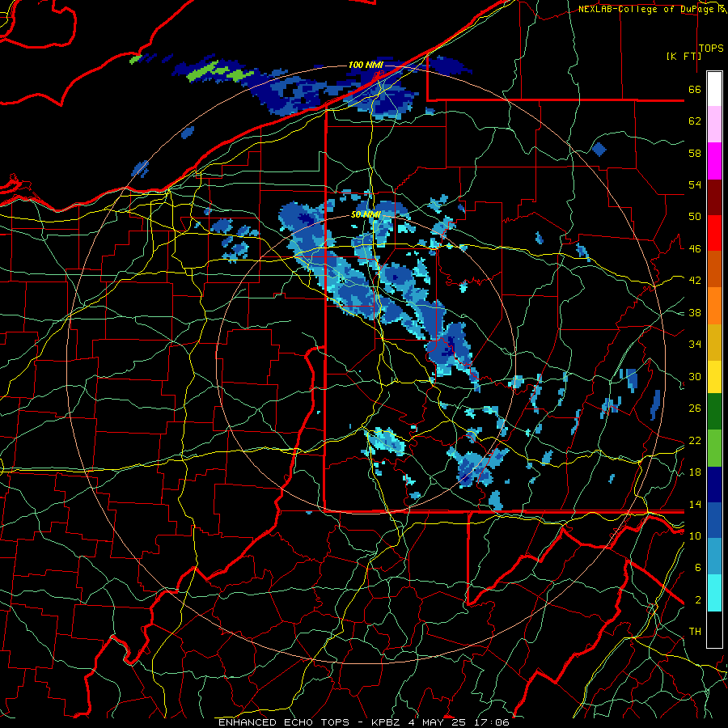This screenshot has width=728, height=728.
Task: Select the 14 legend scale value
Action: coord(695,504)
